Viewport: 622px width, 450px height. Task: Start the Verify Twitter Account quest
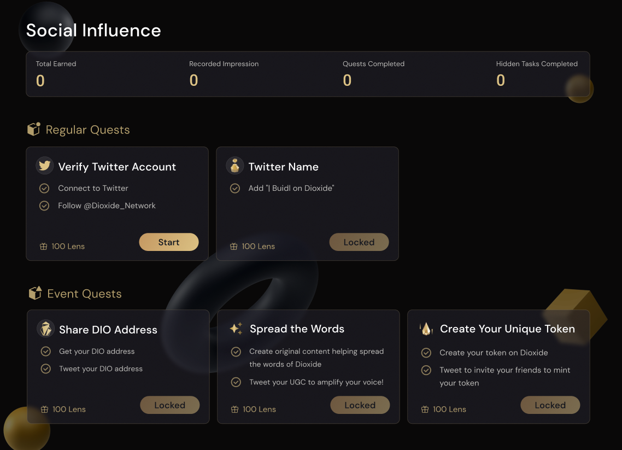click(x=169, y=242)
